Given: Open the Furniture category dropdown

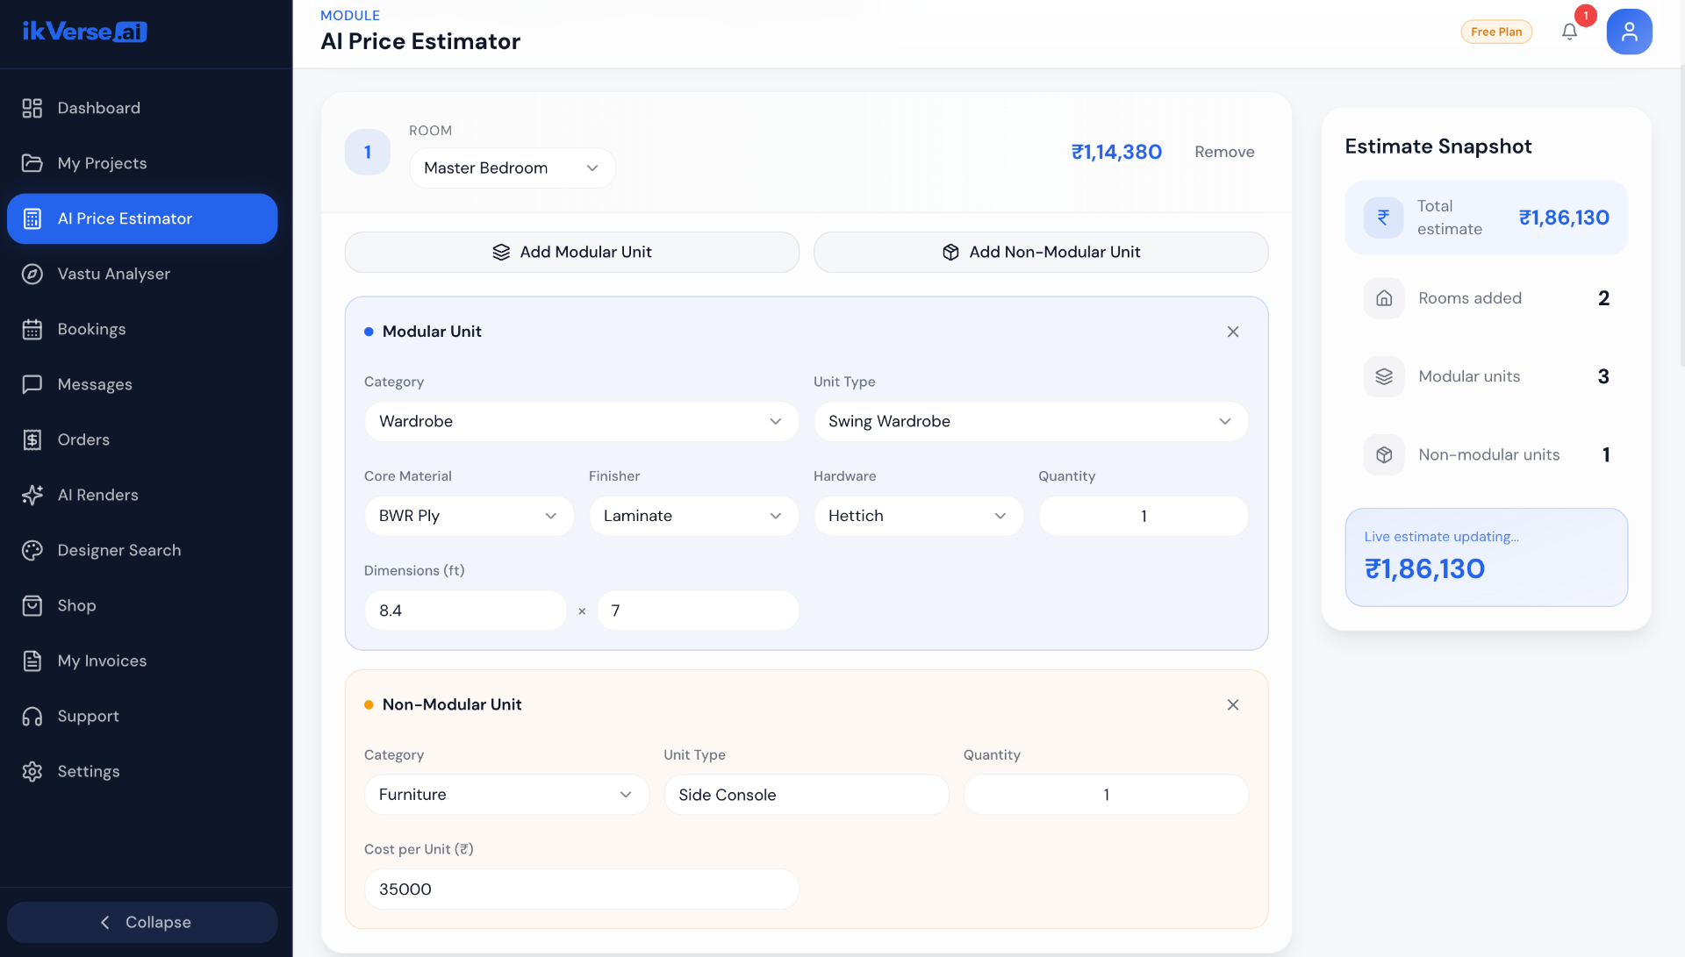Looking at the screenshot, I should click(x=506, y=795).
